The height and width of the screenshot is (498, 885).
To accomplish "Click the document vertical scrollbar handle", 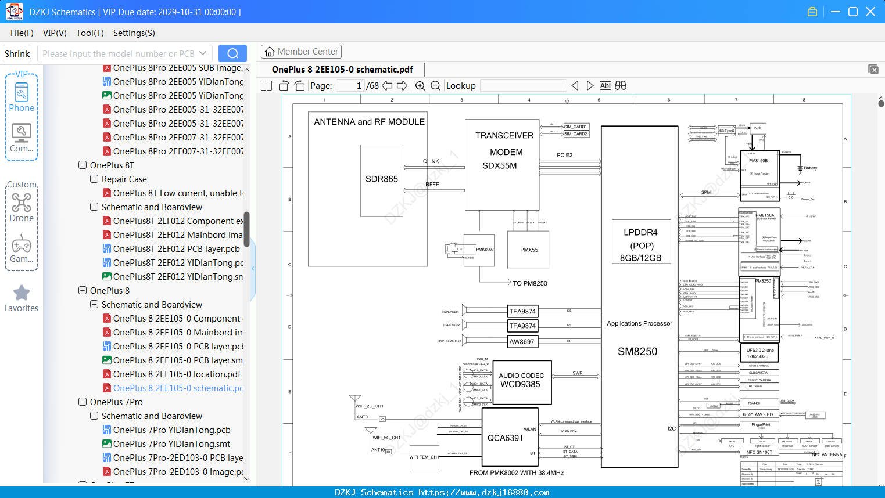I will tap(881, 104).
